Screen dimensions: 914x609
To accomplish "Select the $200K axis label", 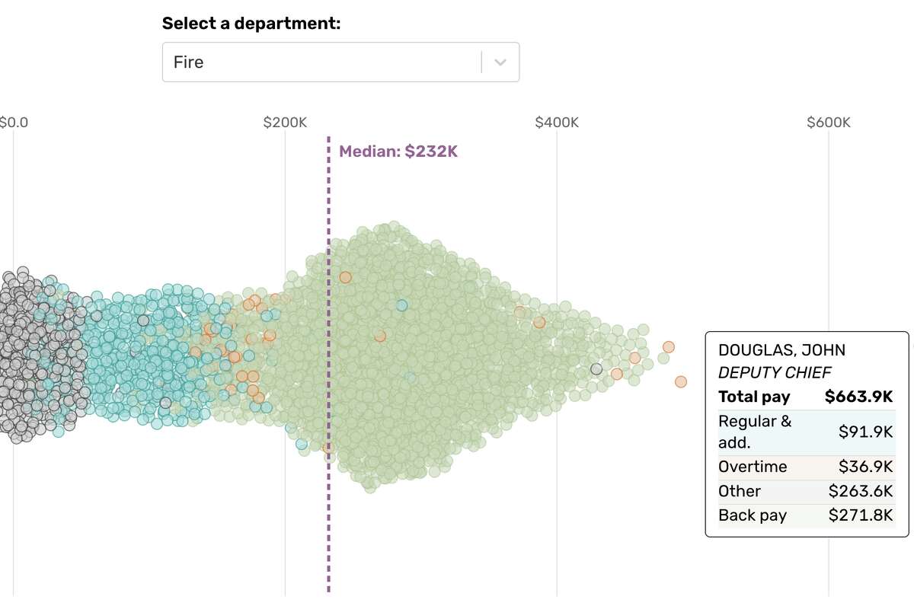I will click(287, 121).
